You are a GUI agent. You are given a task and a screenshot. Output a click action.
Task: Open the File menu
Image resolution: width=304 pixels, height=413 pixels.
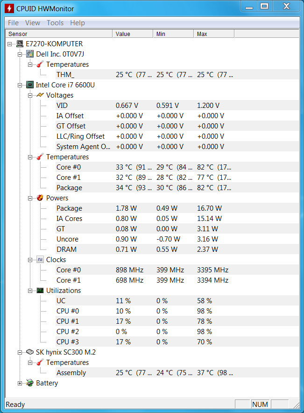(x=13, y=23)
